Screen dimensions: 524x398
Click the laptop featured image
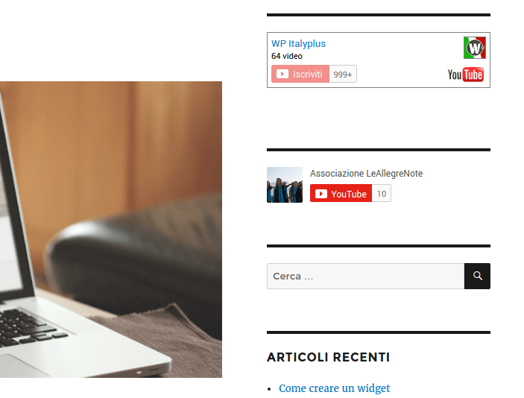point(111,230)
